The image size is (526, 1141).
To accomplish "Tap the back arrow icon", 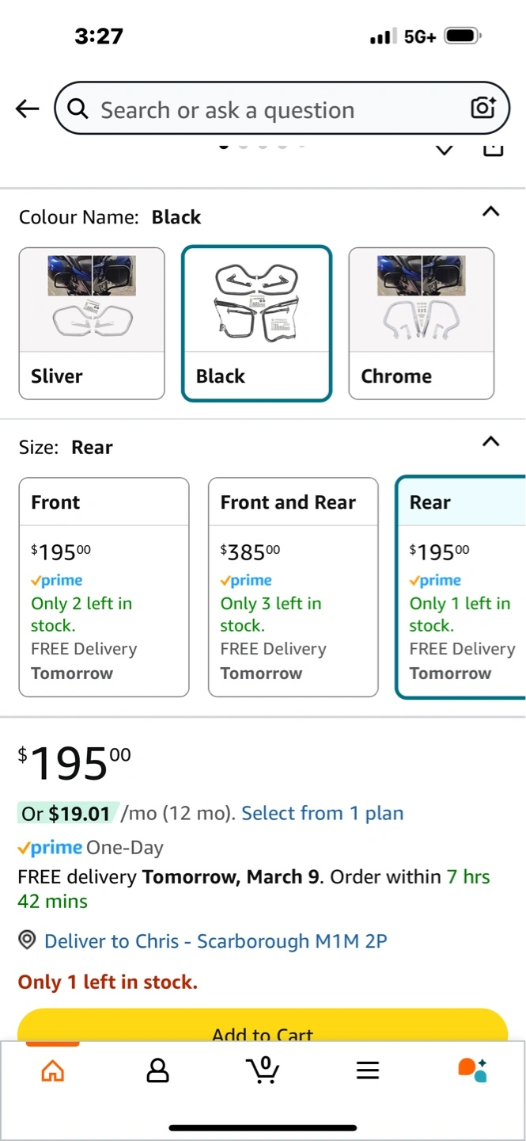I will [x=27, y=109].
